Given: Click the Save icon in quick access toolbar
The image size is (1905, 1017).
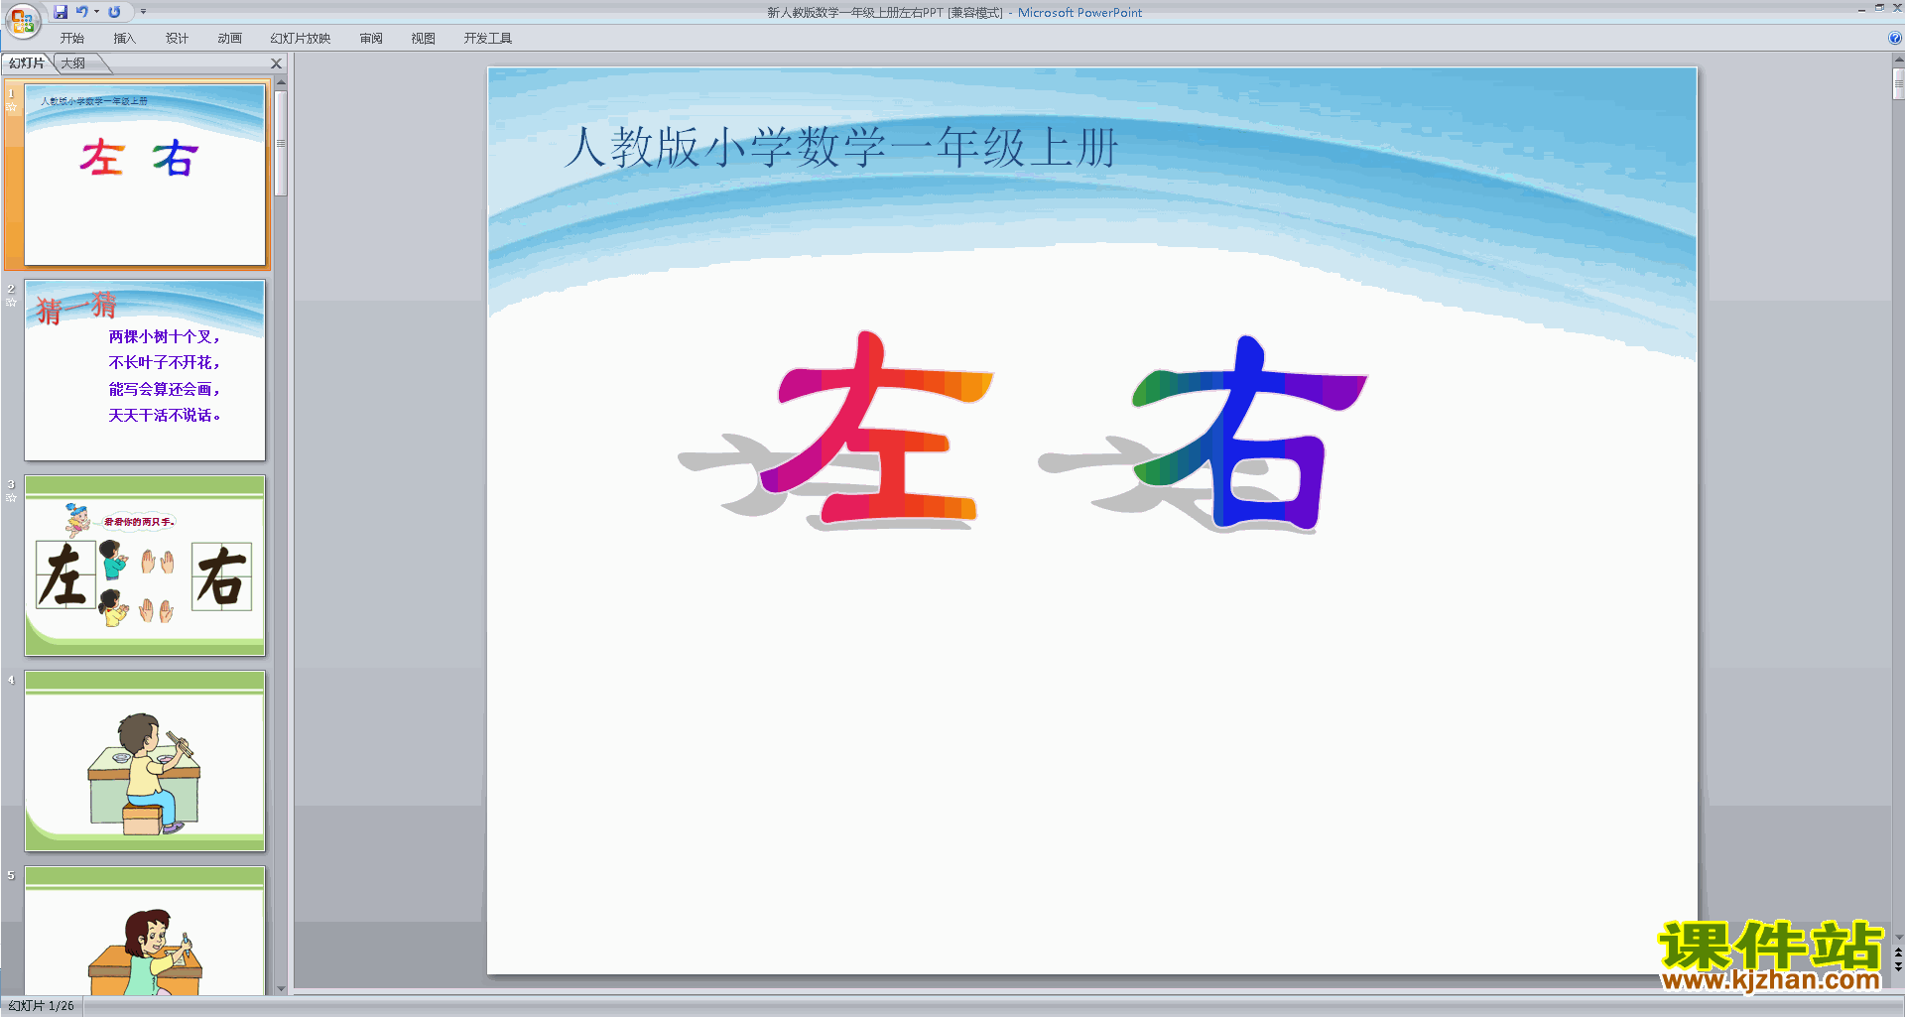Looking at the screenshot, I should pyautogui.click(x=61, y=12).
